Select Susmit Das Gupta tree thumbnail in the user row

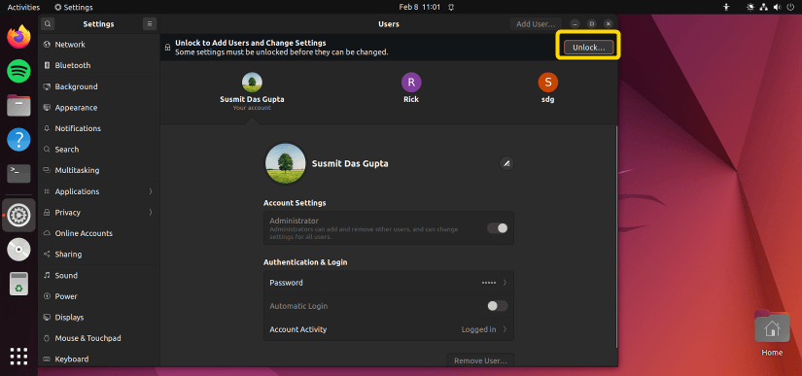(x=252, y=83)
